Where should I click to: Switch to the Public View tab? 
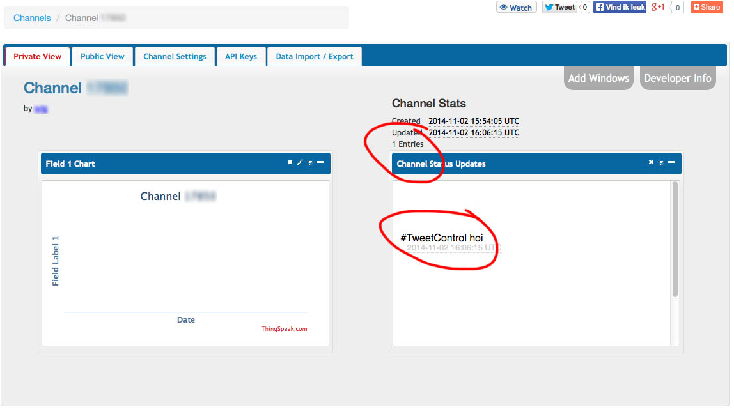coord(102,57)
